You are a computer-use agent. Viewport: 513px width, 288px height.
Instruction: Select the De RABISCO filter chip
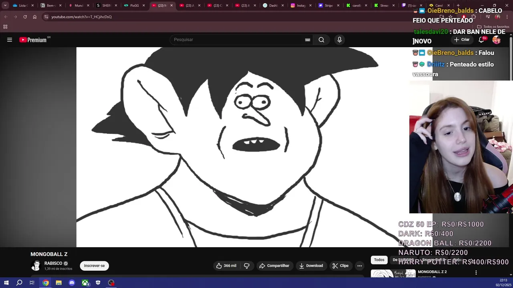[x=403, y=260]
